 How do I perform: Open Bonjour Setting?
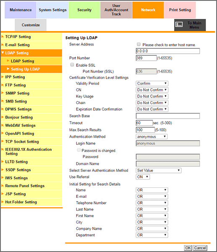coord(31,117)
